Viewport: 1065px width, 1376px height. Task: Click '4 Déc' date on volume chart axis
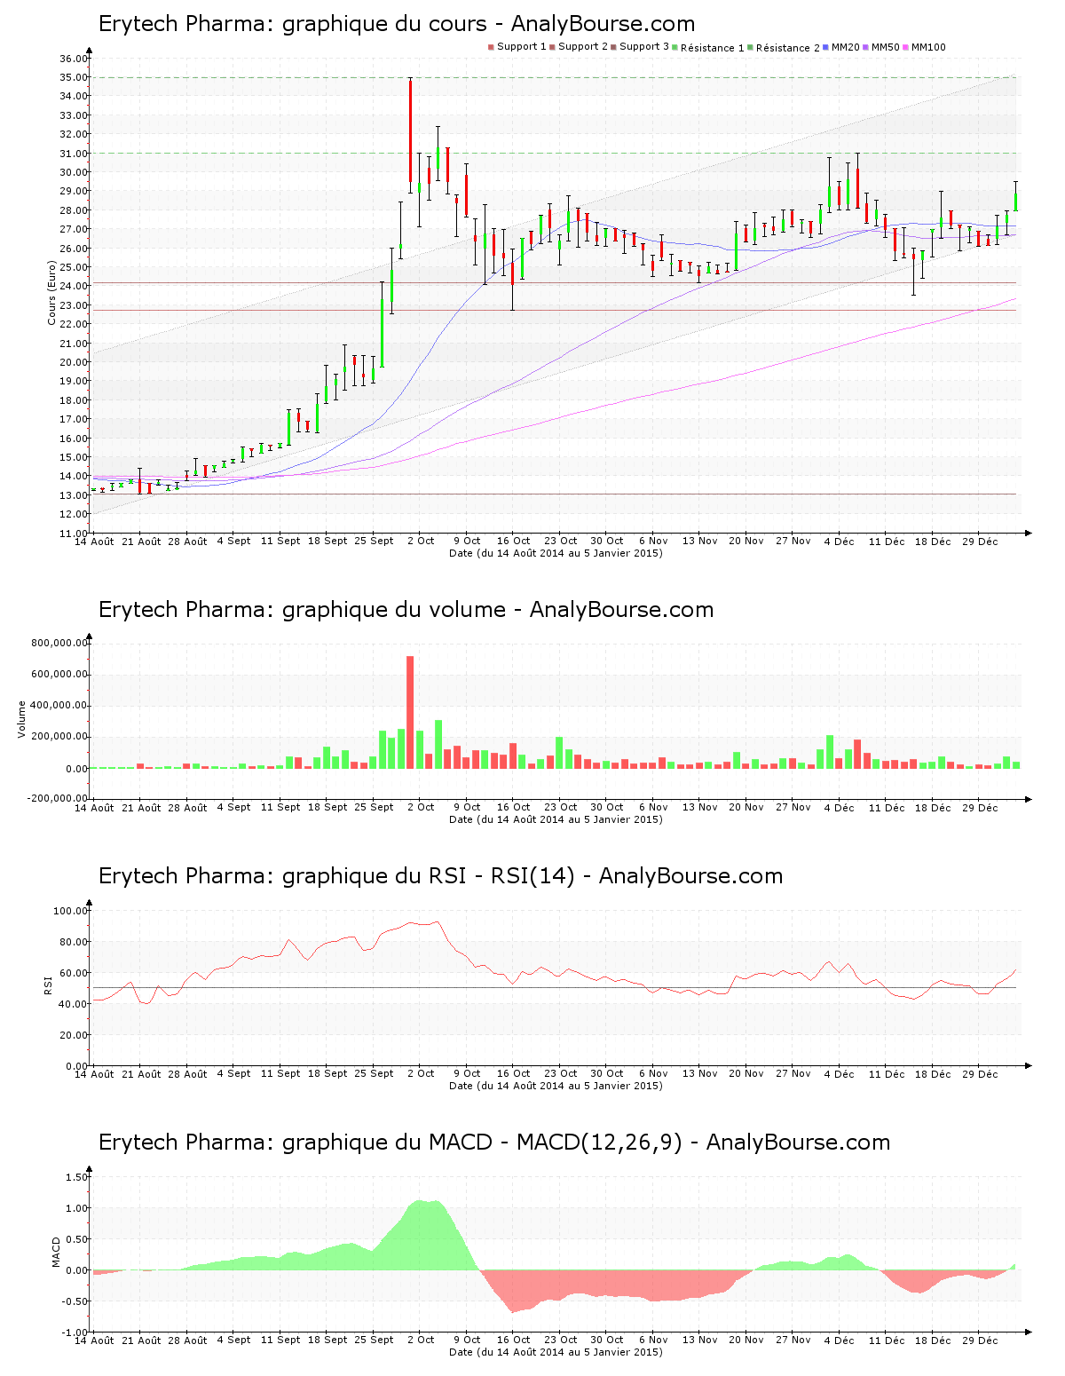pyautogui.click(x=840, y=808)
